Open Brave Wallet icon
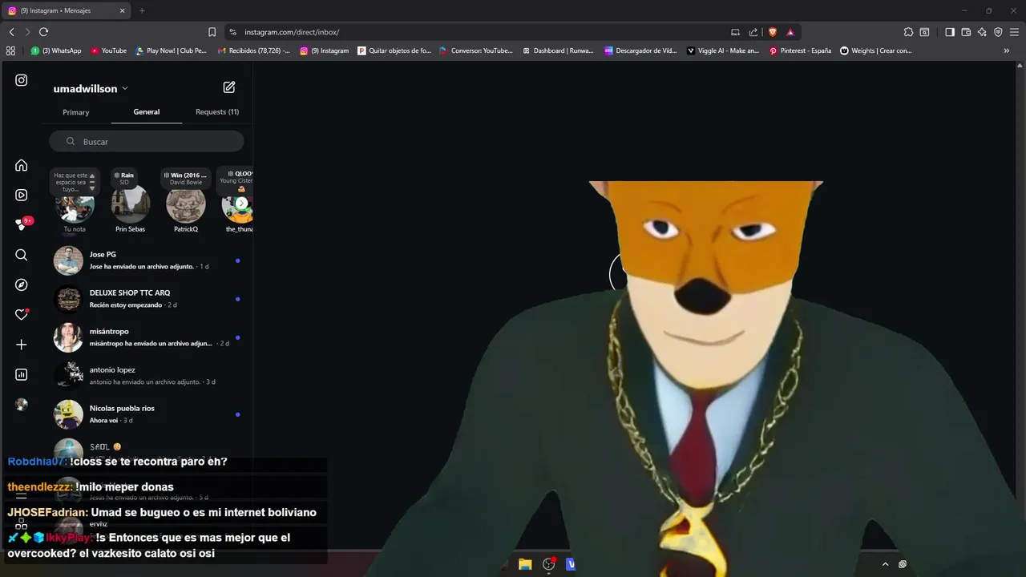Image resolution: width=1026 pixels, height=577 pixels. click(966, 32)
